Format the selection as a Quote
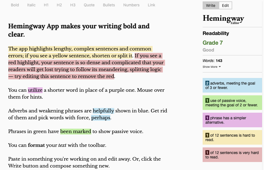This screenshot has height=170, width=264. tap(89, 5)
